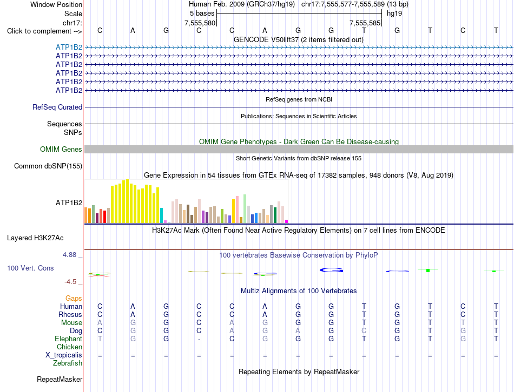Image resolution: width=514 pixels, height=392 pixels.
Task: Open 'Multiz Alignments of 100 Vertebrates' title
Action: (x=299, y=291)
